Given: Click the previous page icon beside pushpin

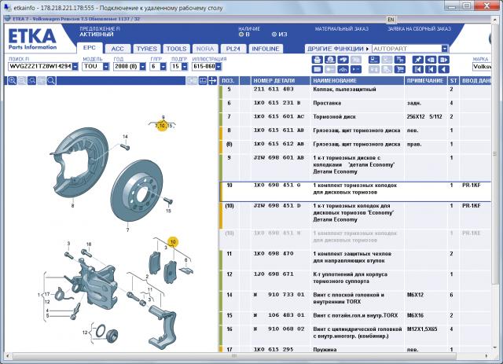Looking at the screenshot, I should click(431, 60).
